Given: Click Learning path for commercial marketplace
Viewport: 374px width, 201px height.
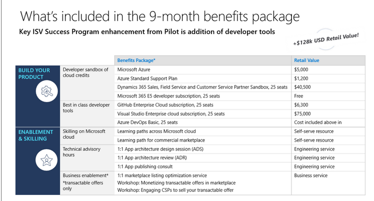Looking at the screenshot, I should (x=161, y=140).
